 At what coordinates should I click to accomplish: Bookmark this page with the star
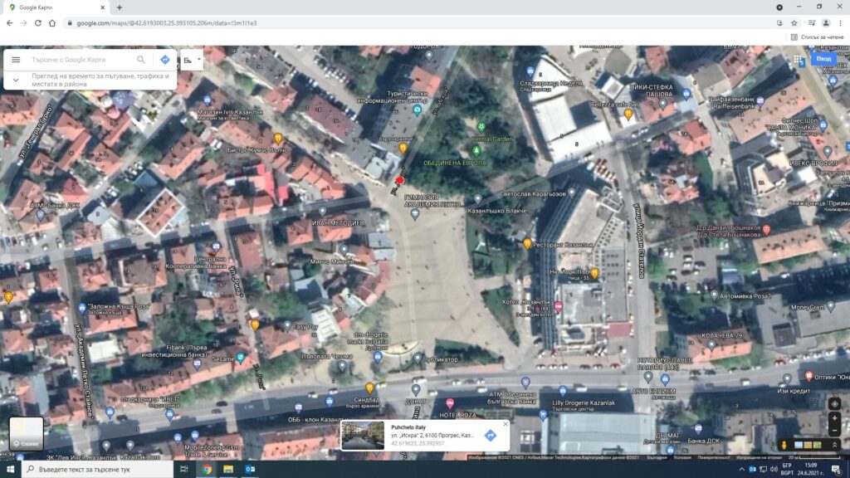pyautogui.click(x=794, y=23)
